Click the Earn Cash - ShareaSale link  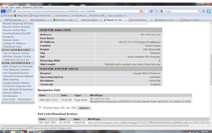point(17,99)
